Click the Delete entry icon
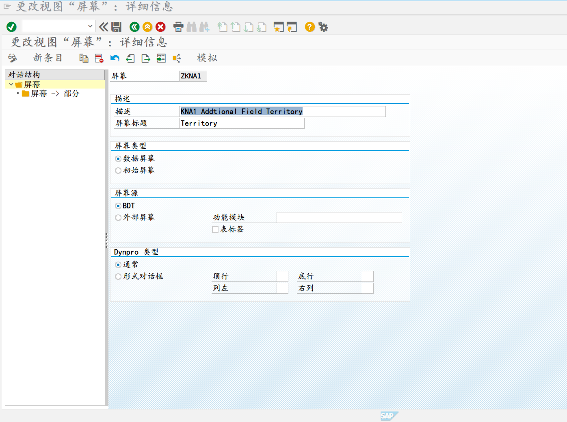Viewport: 567px width, 422px height. 99,58
